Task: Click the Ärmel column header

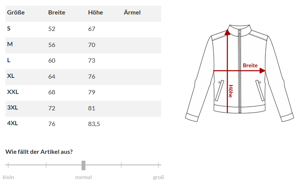Action: click(132, 13)
